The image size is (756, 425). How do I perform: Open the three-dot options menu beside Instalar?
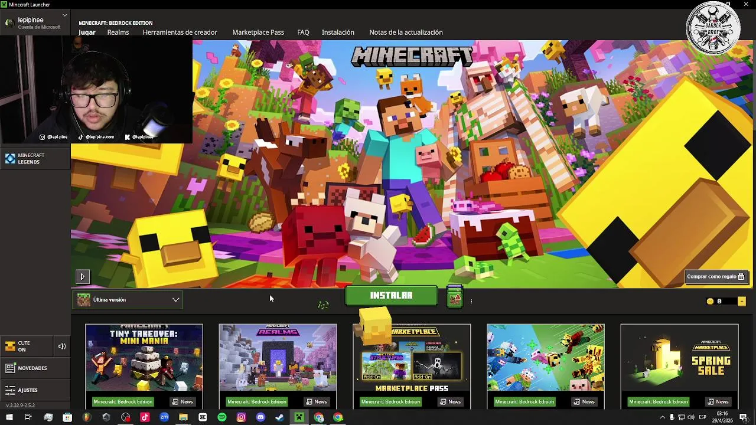(x=471, y=301)
